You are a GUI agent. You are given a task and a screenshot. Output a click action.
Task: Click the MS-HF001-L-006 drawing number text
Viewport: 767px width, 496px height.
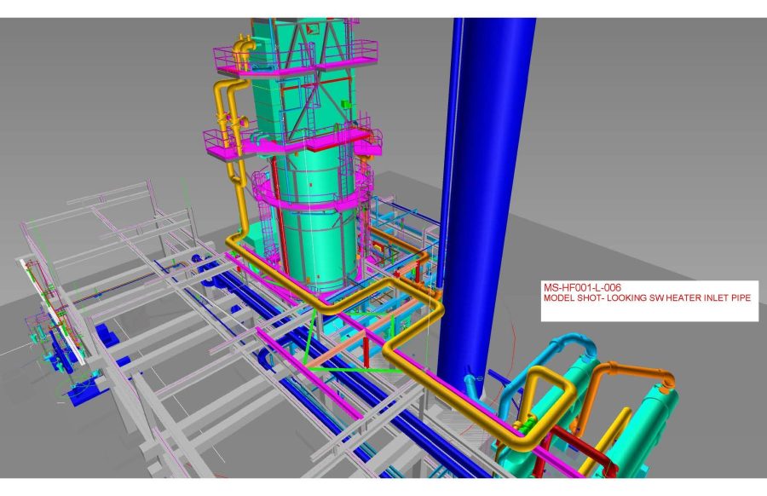pos(576,288)
